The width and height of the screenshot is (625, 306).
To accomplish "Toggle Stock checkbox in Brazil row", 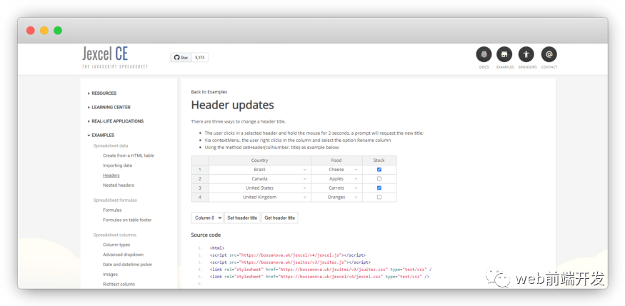I will [379, 170].
